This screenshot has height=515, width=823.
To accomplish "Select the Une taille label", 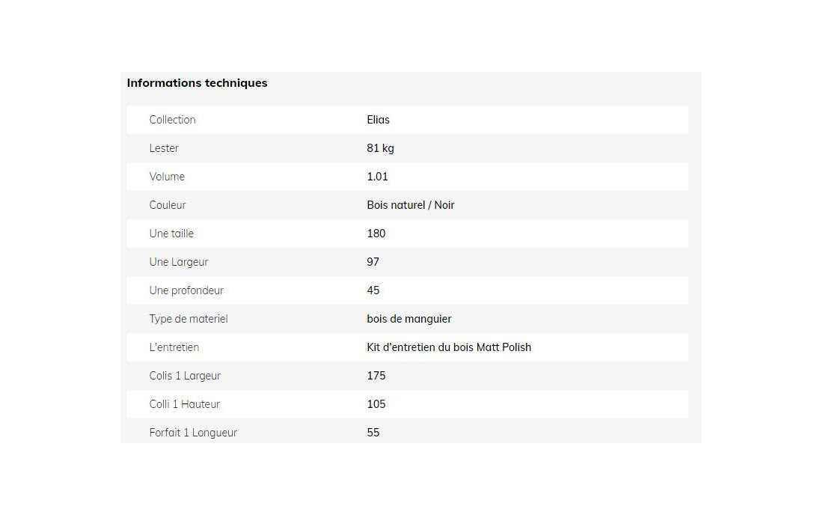I will pyautogui.click(x=171, y=233).
